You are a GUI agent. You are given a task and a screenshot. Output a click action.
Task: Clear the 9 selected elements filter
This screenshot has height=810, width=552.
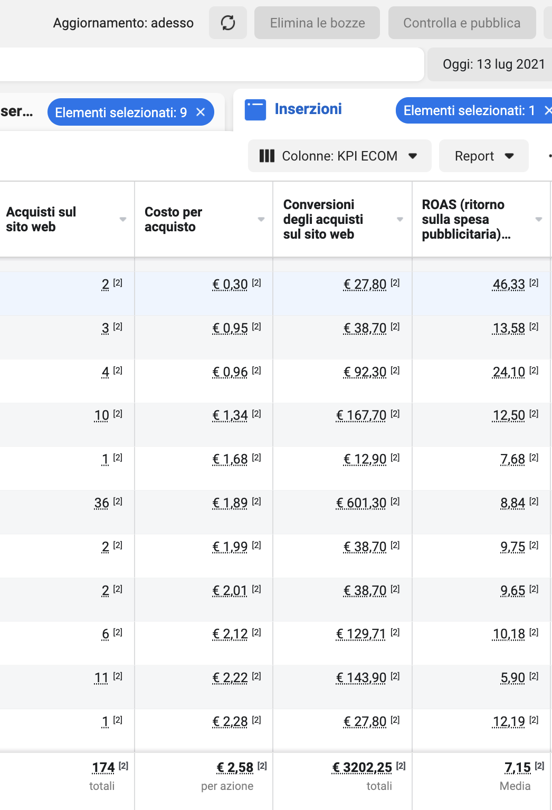coord(201,112)
